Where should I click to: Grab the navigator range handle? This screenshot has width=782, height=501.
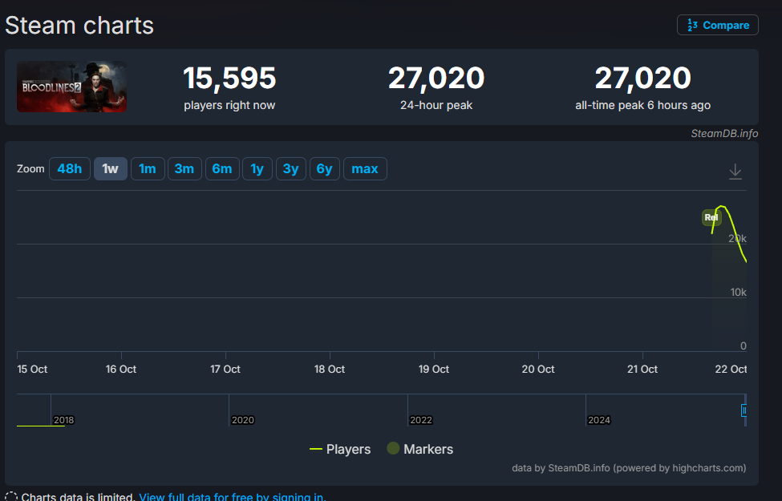click(744, 410)
